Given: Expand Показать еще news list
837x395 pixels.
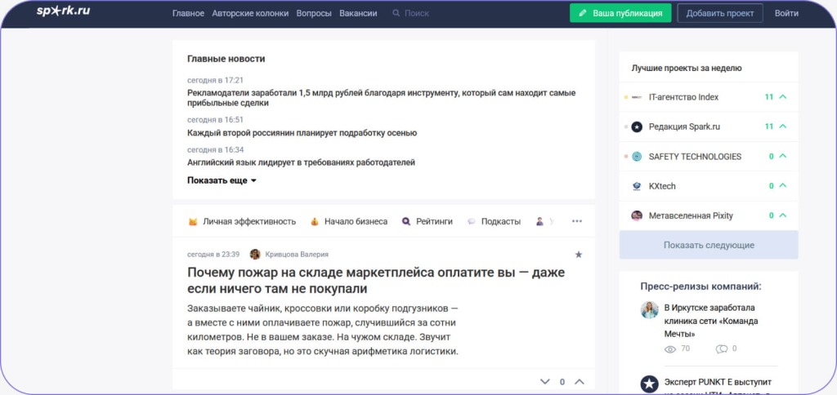Looking at the screenshot, I should pos(222,180).
